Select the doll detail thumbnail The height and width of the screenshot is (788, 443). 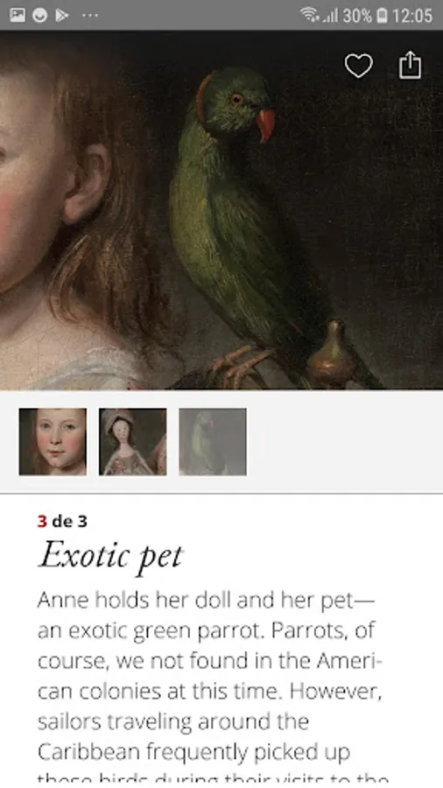132,442
